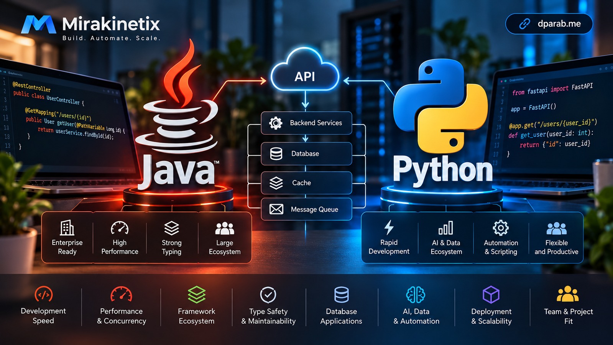Click the High Performance gauge icon
The height and width of the screenshot is (345, 613).
[x=120, y=228]
